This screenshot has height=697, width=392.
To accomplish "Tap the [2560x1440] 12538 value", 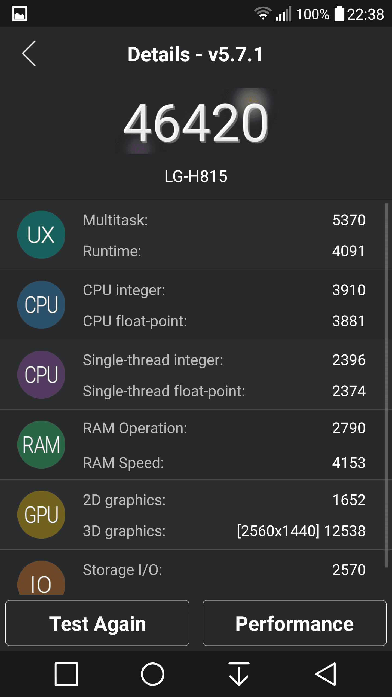I will click(301, 531).
